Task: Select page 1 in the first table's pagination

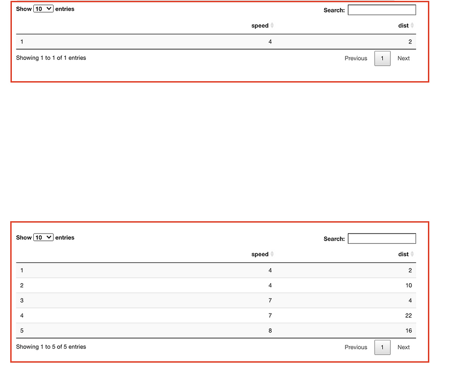Action: 382,58
